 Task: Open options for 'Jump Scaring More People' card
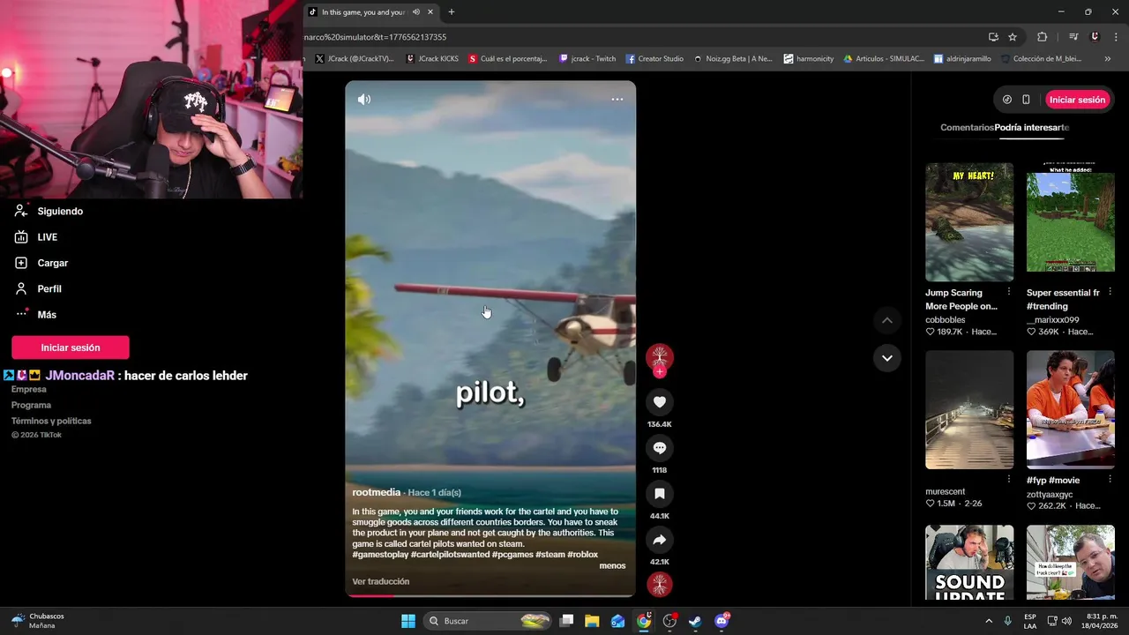coord(1009,292)
